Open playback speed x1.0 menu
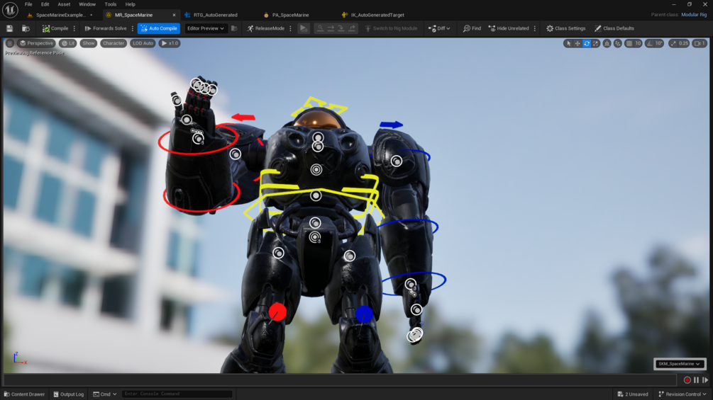713x400 pixels. (170, 43)
